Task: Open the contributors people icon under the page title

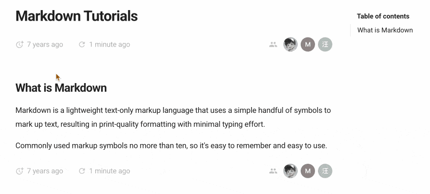Action: point(273,45)
